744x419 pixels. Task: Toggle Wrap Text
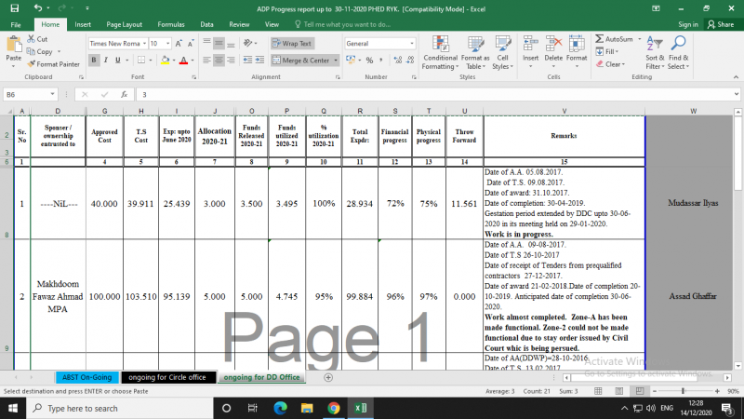click(x=292, y=43)
